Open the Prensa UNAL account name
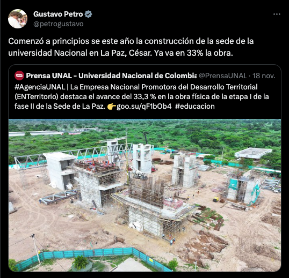Screen dimensions: 289x278 tap(111, 76)
